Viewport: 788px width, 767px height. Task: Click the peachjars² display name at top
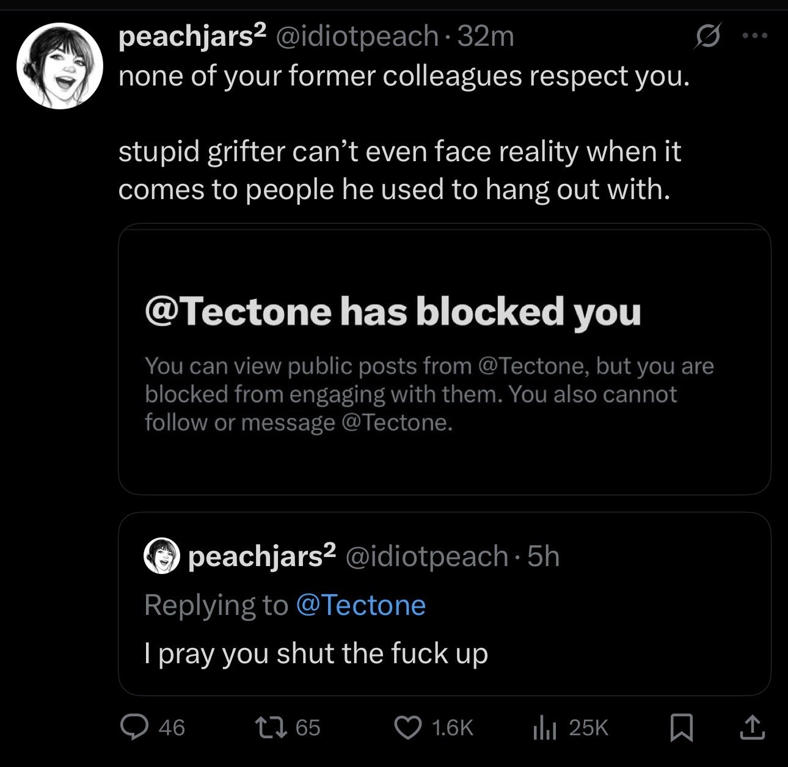pyautogui.click(x=192, y=37)
